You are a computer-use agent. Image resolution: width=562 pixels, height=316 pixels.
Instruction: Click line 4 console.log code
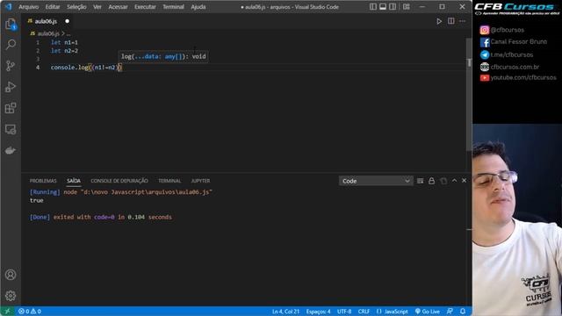coord(86,68)
